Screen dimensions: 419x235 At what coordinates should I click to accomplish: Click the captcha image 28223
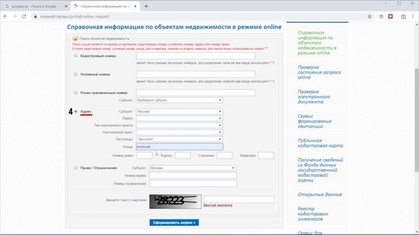(175, 202)
